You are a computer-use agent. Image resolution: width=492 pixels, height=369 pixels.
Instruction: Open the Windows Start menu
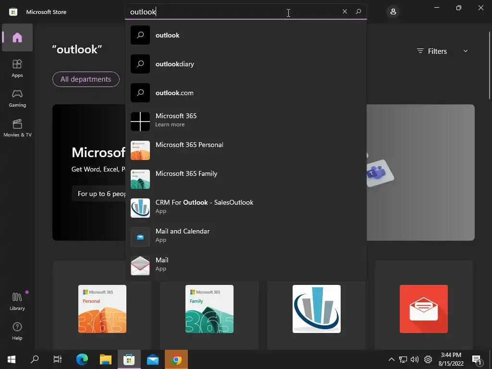point(12,359)
